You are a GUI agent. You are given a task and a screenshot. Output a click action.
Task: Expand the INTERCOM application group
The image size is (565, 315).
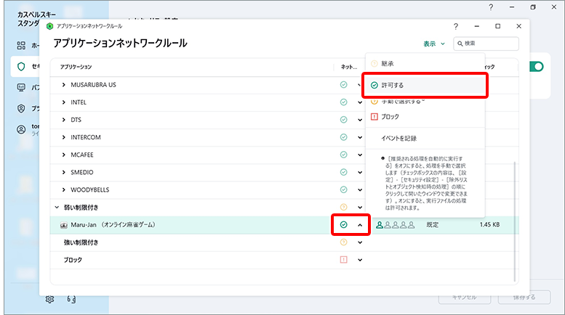pyautogui.click(x=64, y=137)
